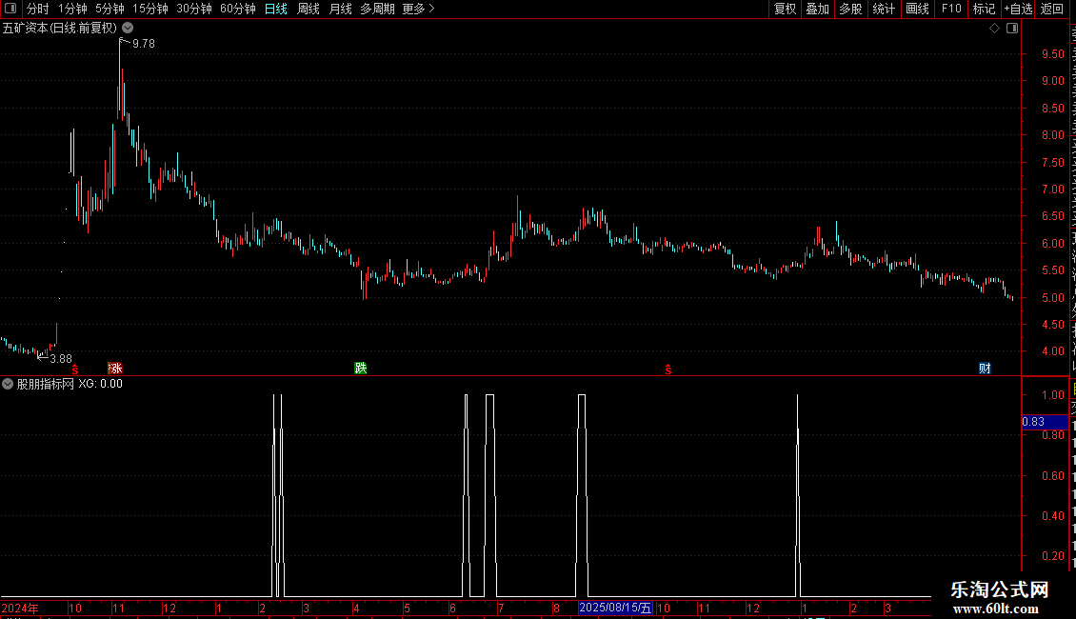Select the 15分钟 period

coord(150,9)
